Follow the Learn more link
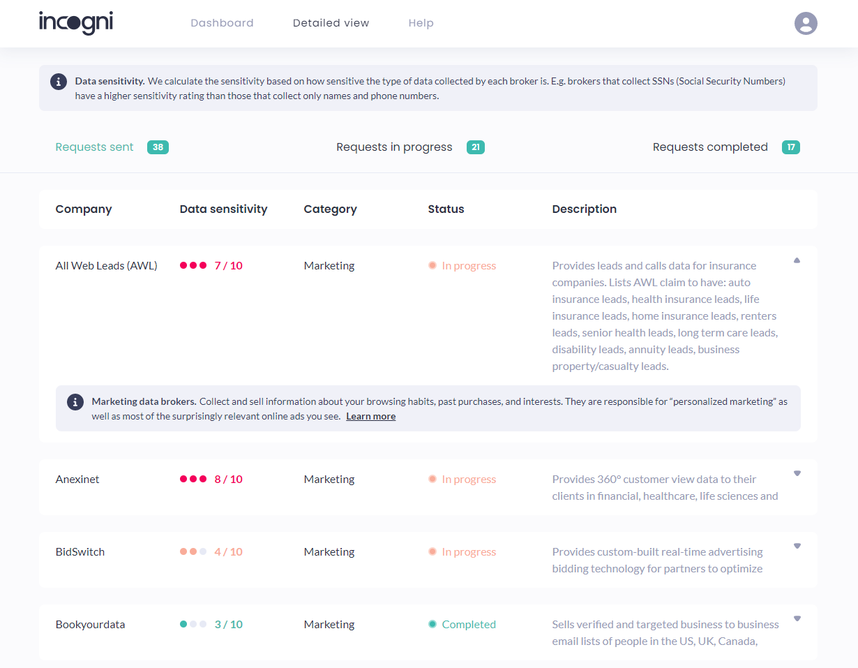This screenshot has width=858, height=668. click(370, 416)
